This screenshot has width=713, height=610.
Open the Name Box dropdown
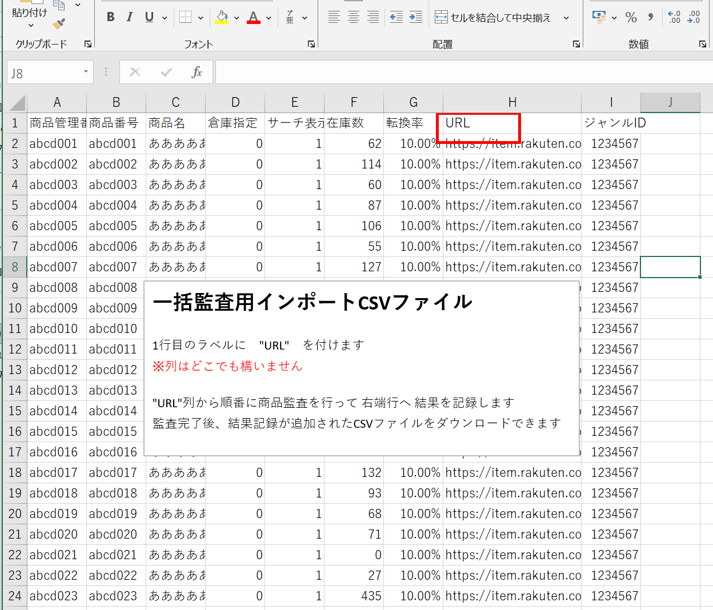pos(86,72)
